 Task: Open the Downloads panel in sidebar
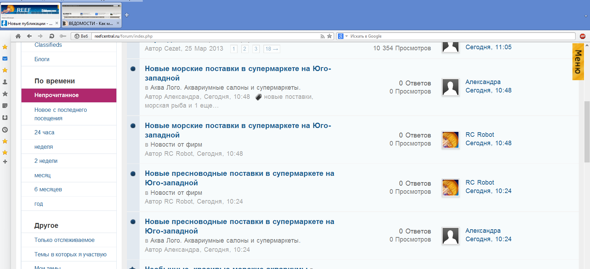coord(5,118)
